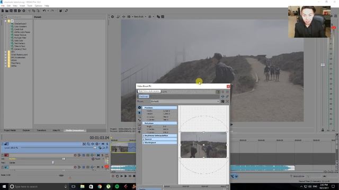Select Titles & Text generator in the tree
This screenshot has height=190, width=339.
point(20,46)
